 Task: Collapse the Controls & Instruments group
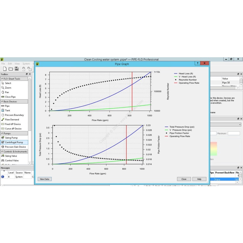tap(2, 151)
